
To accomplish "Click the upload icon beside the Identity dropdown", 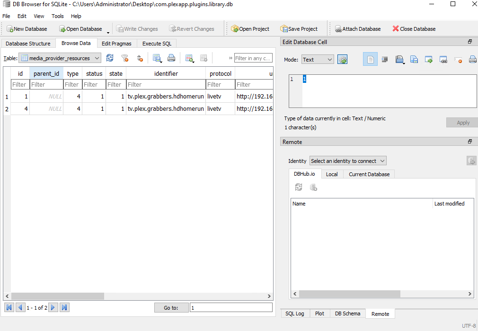I will 471,161.
